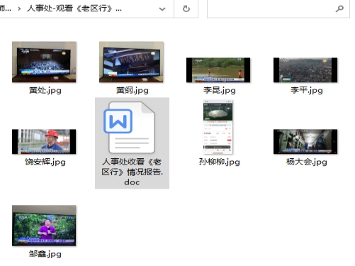Select the 孙柳柳.jpg phone screenshot thumbnail
This screenshot has height=266, width=355.
coord(218,128)
